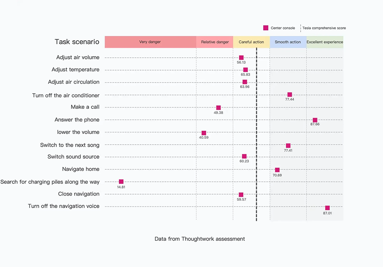Select the Navigate home data point 70.69
Viewport: 383px width, 267px height.
tap(277, 170)
